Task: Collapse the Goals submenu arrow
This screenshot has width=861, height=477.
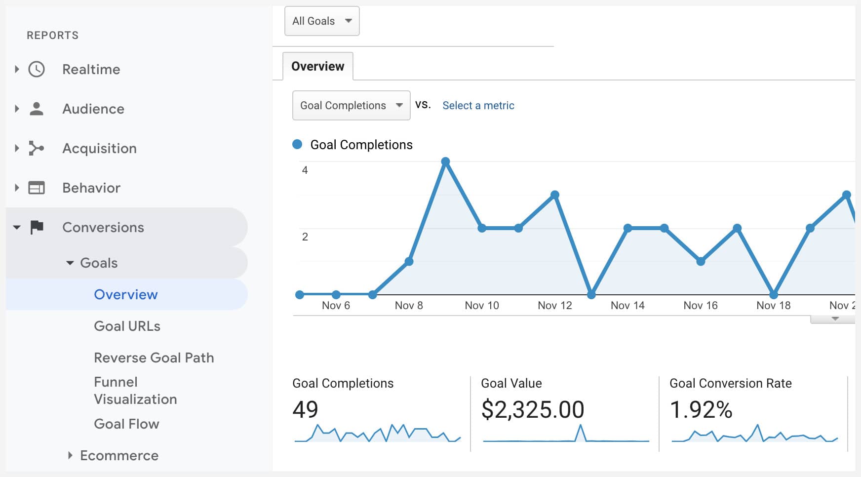Action: click(x=70, y=263)
